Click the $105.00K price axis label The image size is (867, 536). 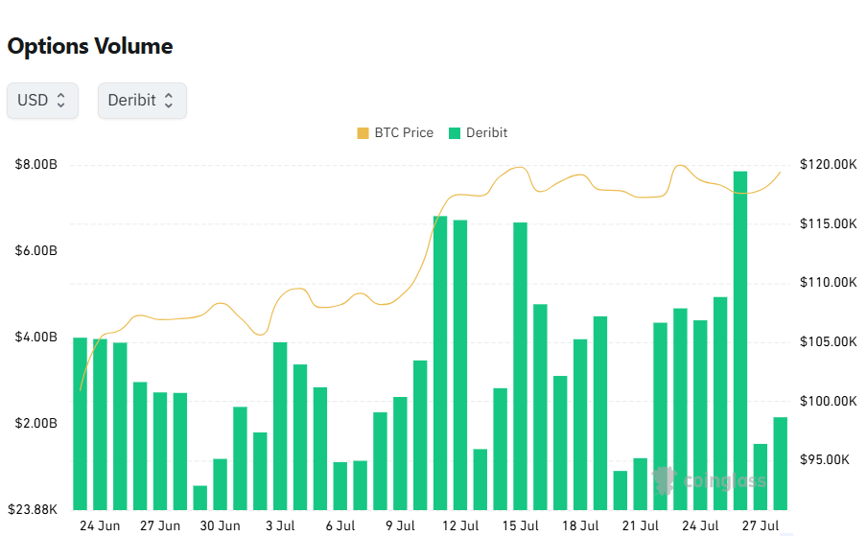tap(829, 342)
